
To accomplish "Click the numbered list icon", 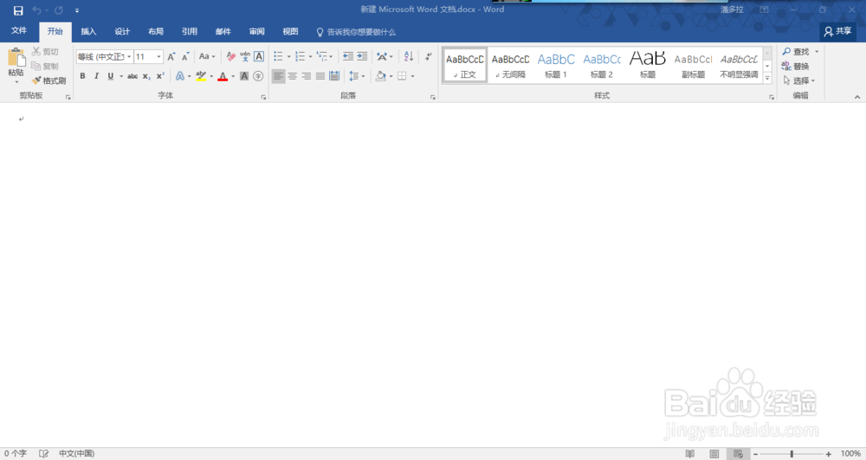I will pyautogui.click(x=300, y=56).
